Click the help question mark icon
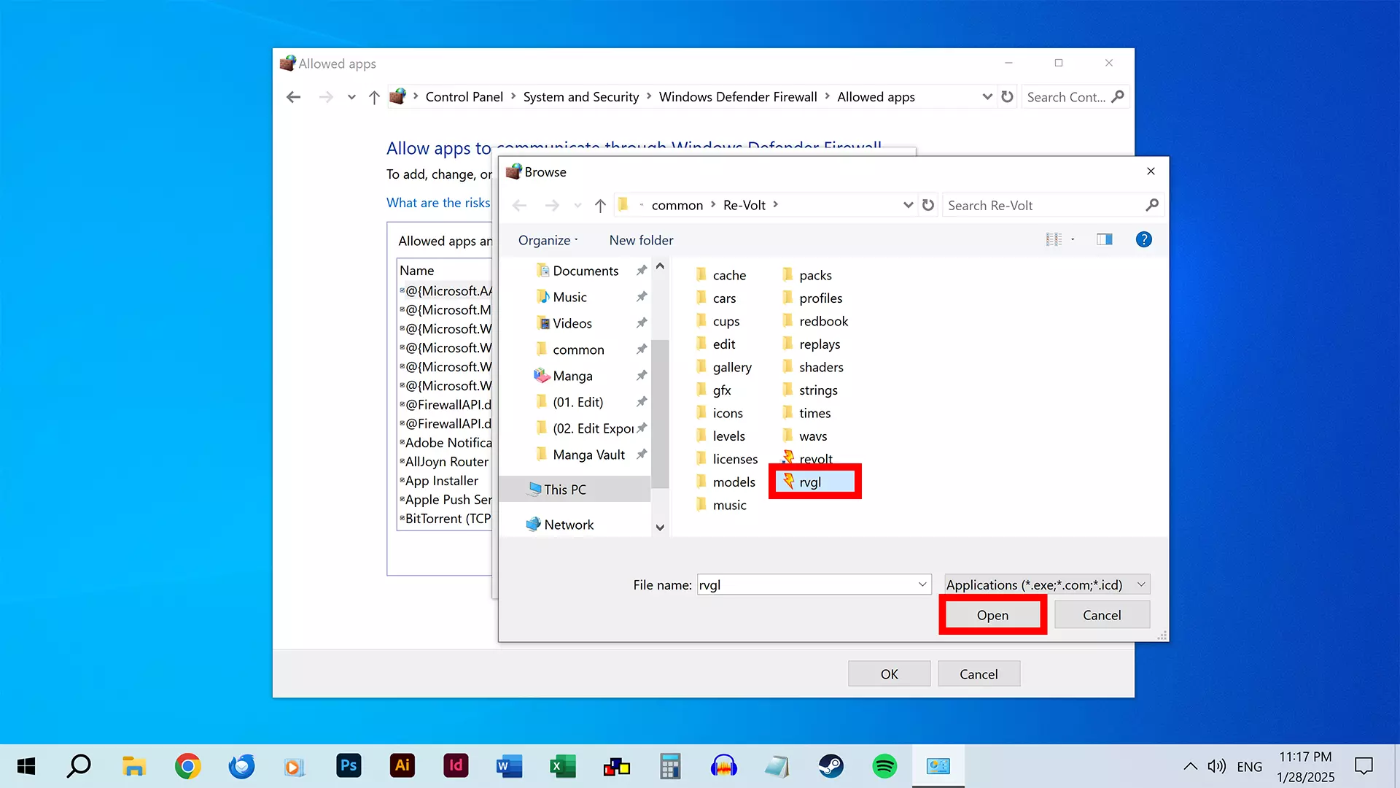The width and height of the screenshot is (1400, 788). coord(1143,239)
